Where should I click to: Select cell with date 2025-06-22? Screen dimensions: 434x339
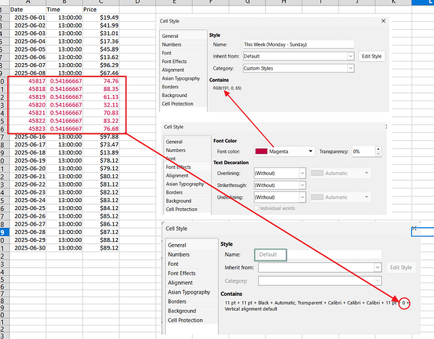pos(28,184)
